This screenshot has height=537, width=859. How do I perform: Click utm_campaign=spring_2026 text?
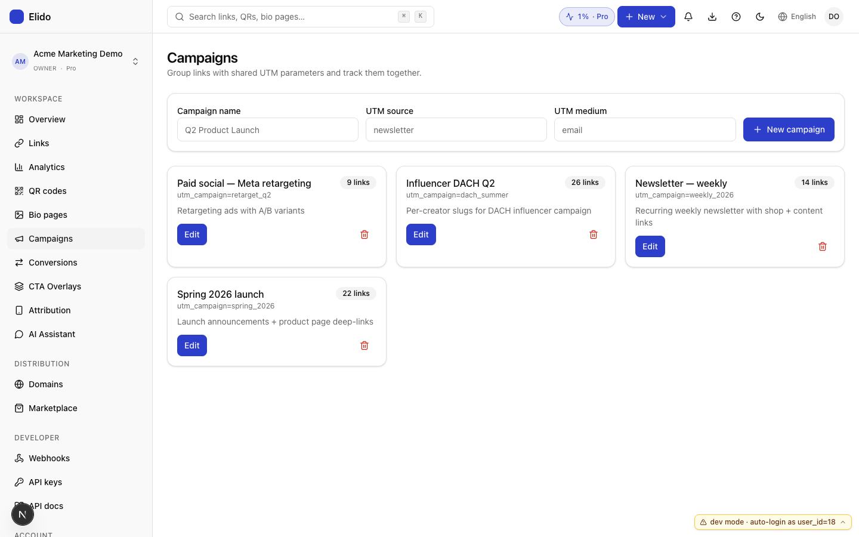[226, 306]
